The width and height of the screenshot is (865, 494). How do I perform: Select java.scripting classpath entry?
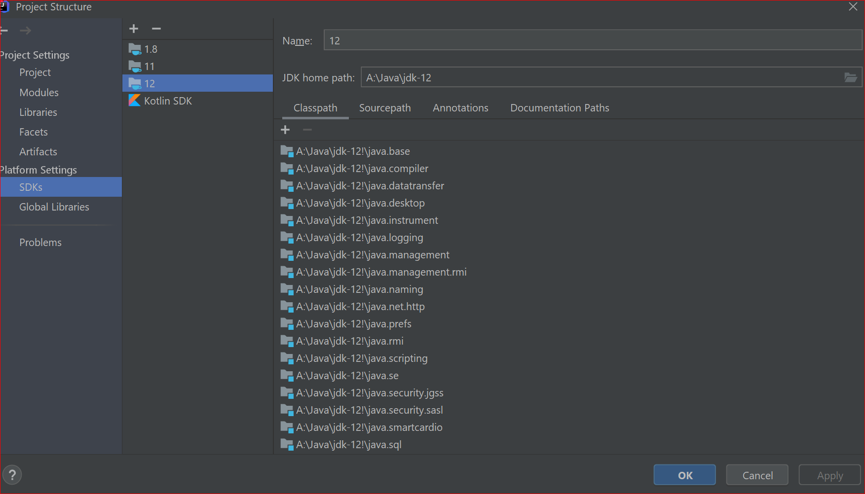click(354, 358)
